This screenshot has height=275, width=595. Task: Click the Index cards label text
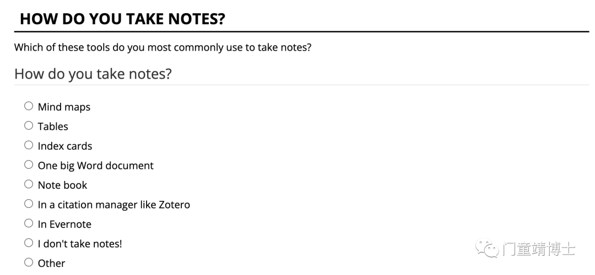click(65, 146)
